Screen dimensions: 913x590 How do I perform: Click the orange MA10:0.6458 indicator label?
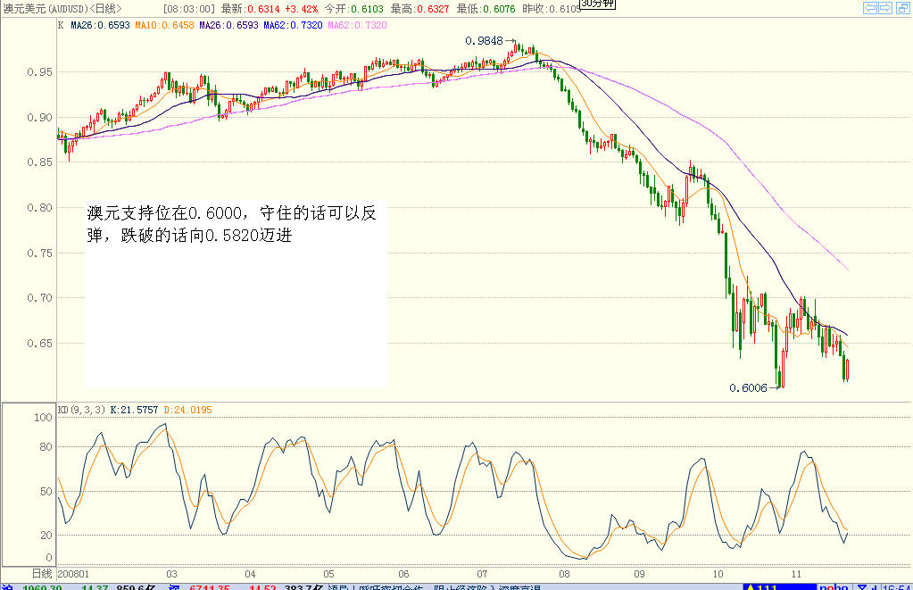[164, 25]
